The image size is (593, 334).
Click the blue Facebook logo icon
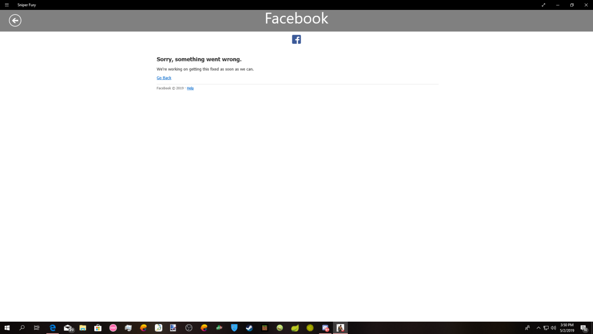click(296, 39)
